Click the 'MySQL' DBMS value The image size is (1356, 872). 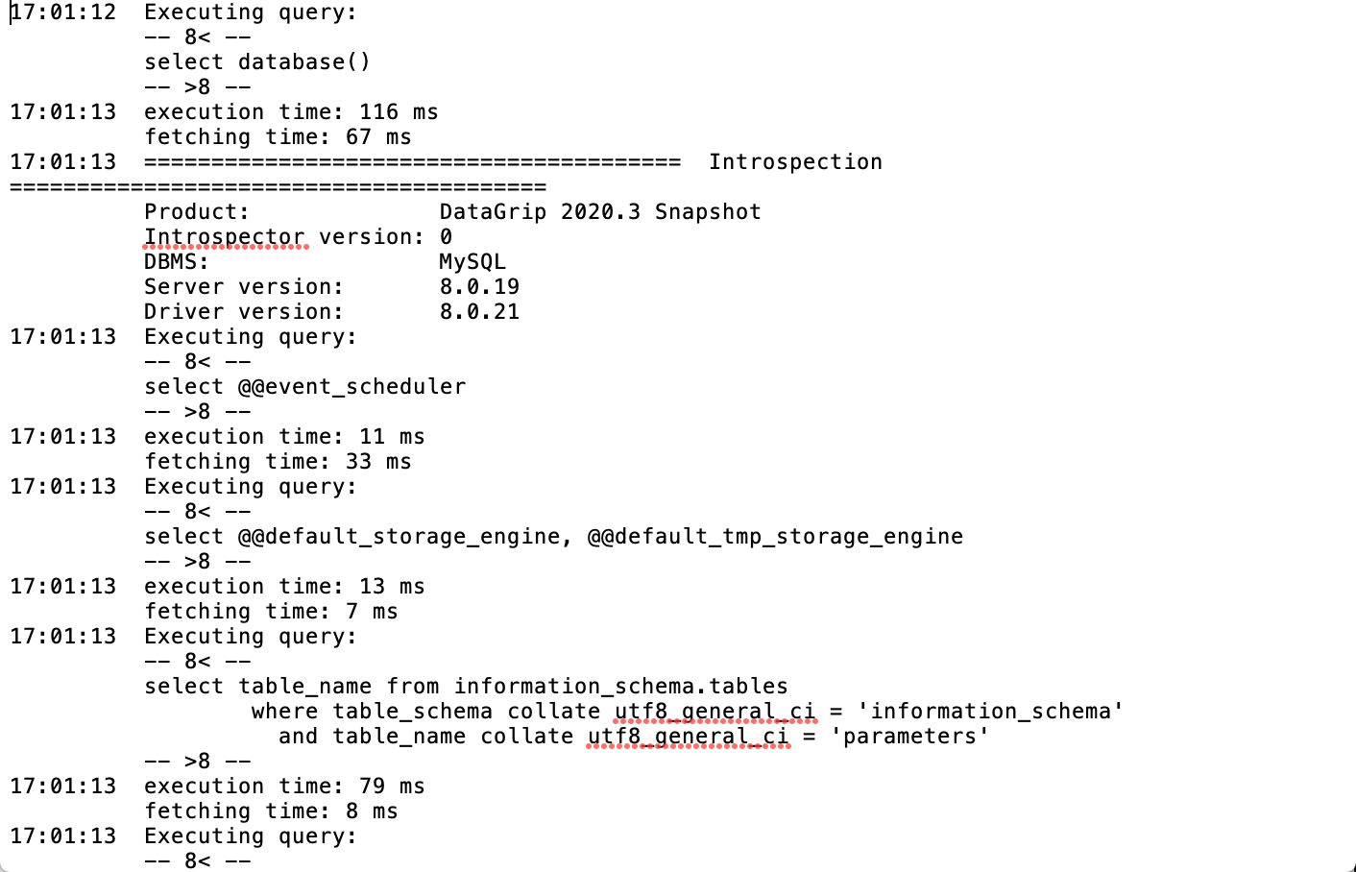[x=472, y=262]
